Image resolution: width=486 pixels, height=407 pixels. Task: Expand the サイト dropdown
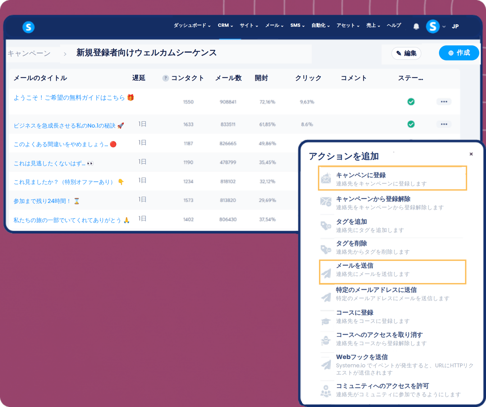point(249,26)
